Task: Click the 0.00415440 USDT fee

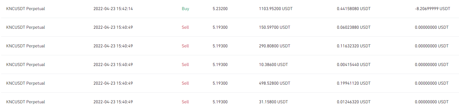Action: pos(354,64)
